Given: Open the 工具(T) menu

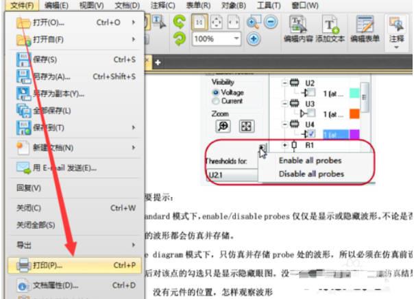Looking at the screenshot, I should (x=269, y=5).
